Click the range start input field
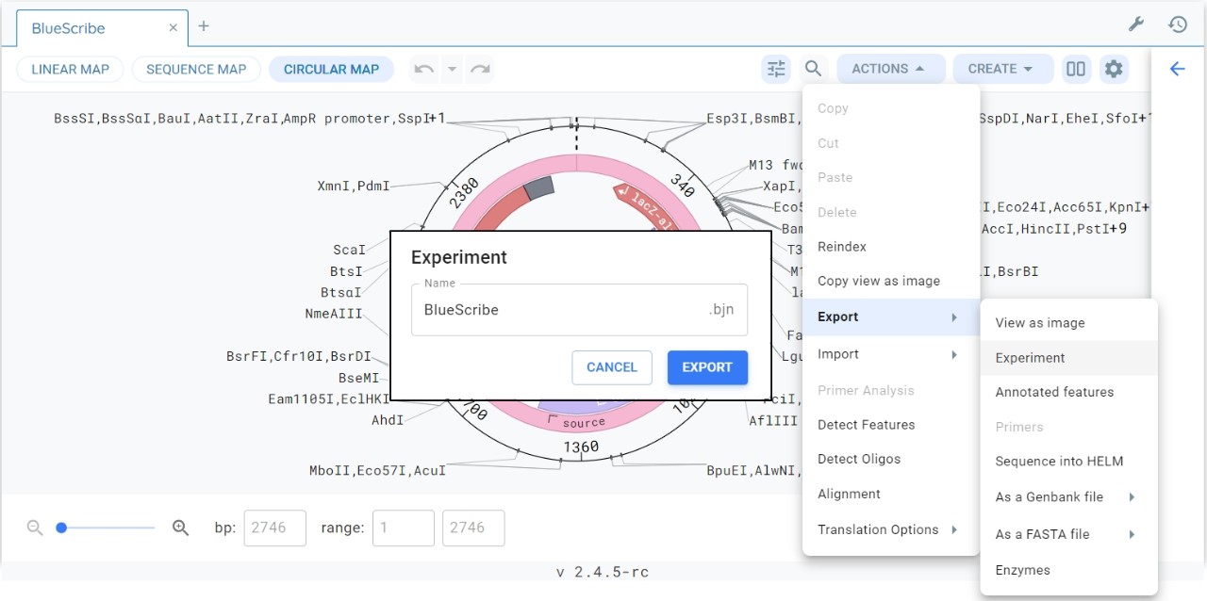This screenshot has width=1207, height=601. click(404, 528)
